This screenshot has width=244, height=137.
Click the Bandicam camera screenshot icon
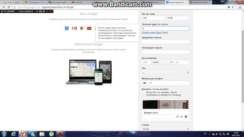click(40, 11)
